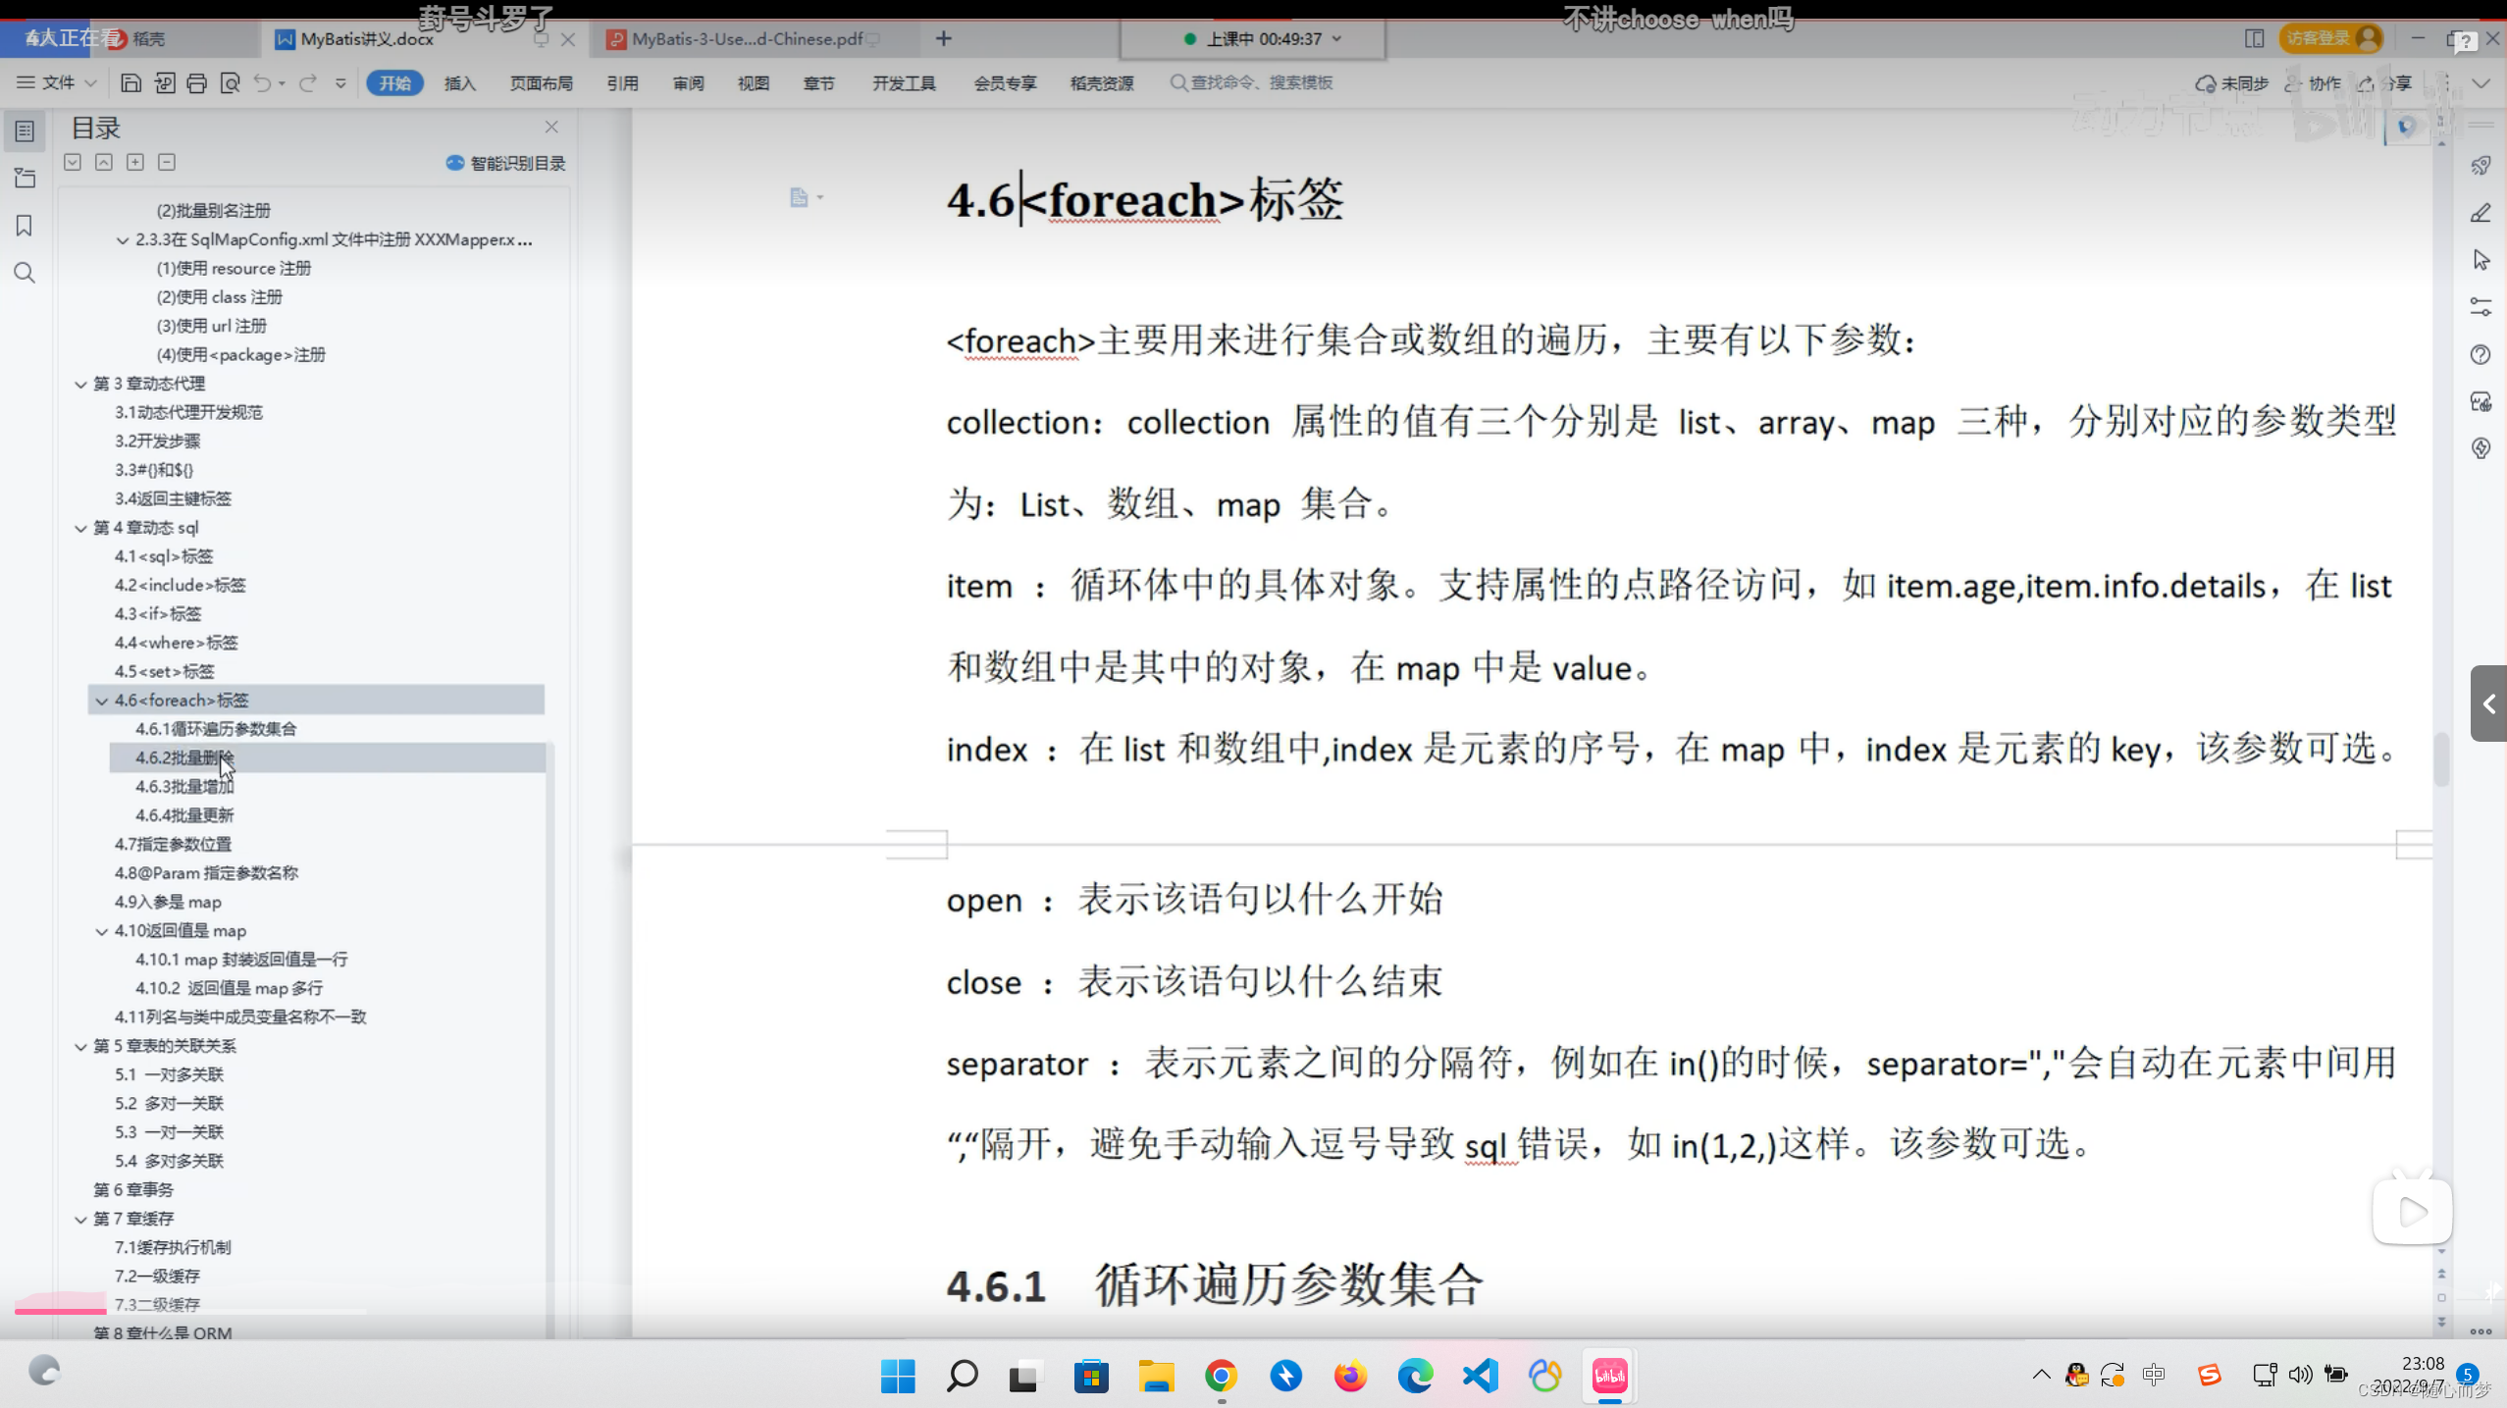Click the Save icon in toolbar
This screenshot has height=1408, width=2507.
click(131, 83)
